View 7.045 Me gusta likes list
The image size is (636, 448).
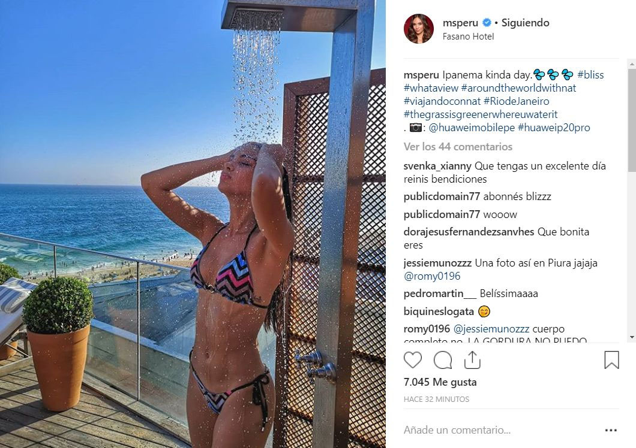point(440,382)
